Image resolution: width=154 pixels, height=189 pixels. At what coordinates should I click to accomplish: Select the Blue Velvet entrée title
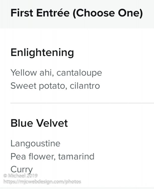tap(39, 123)
